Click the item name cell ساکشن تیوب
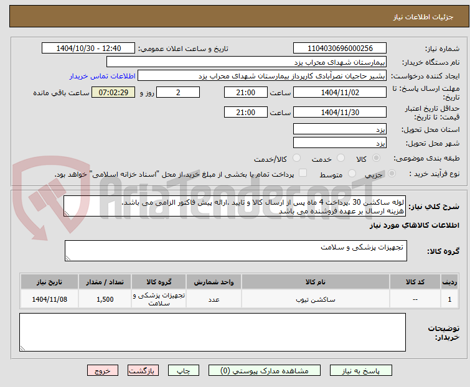 click(316, 299)
